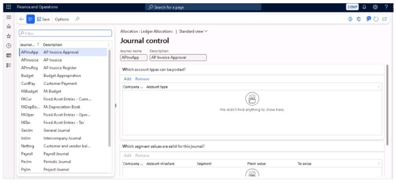Open Workspaces icon in sidebar
Screen dimensions: 396x183
8,55
